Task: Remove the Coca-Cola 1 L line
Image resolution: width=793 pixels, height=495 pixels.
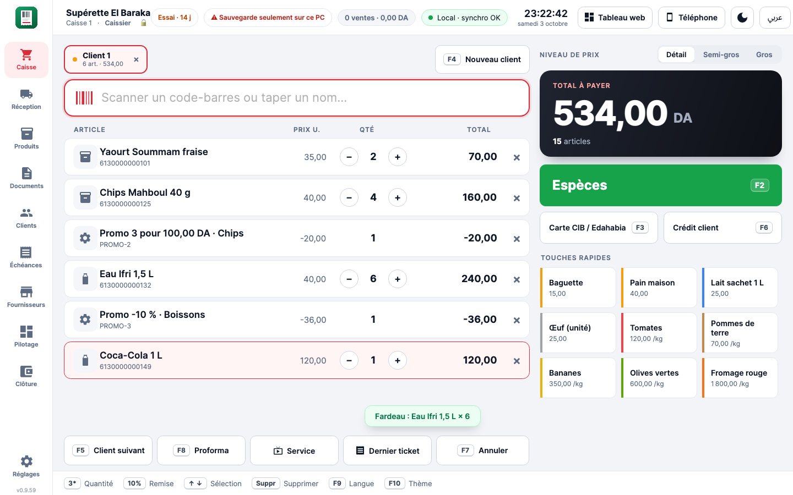Action: pos(517,361)
